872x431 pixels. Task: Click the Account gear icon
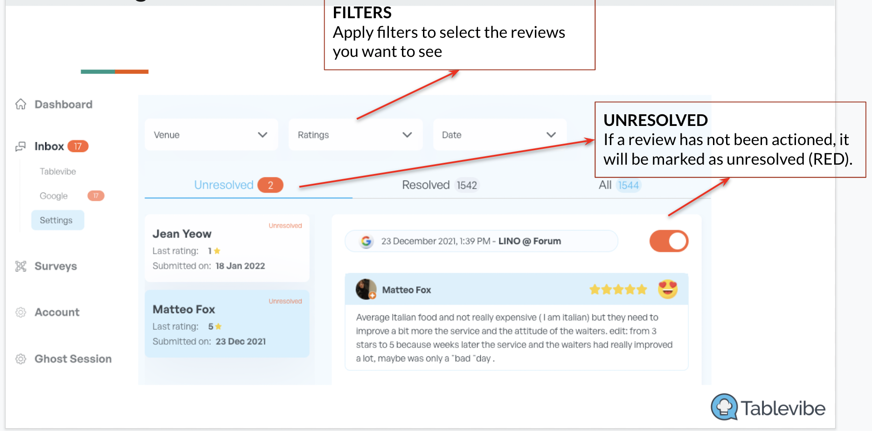pyautogui.click(x=21, y=312)
